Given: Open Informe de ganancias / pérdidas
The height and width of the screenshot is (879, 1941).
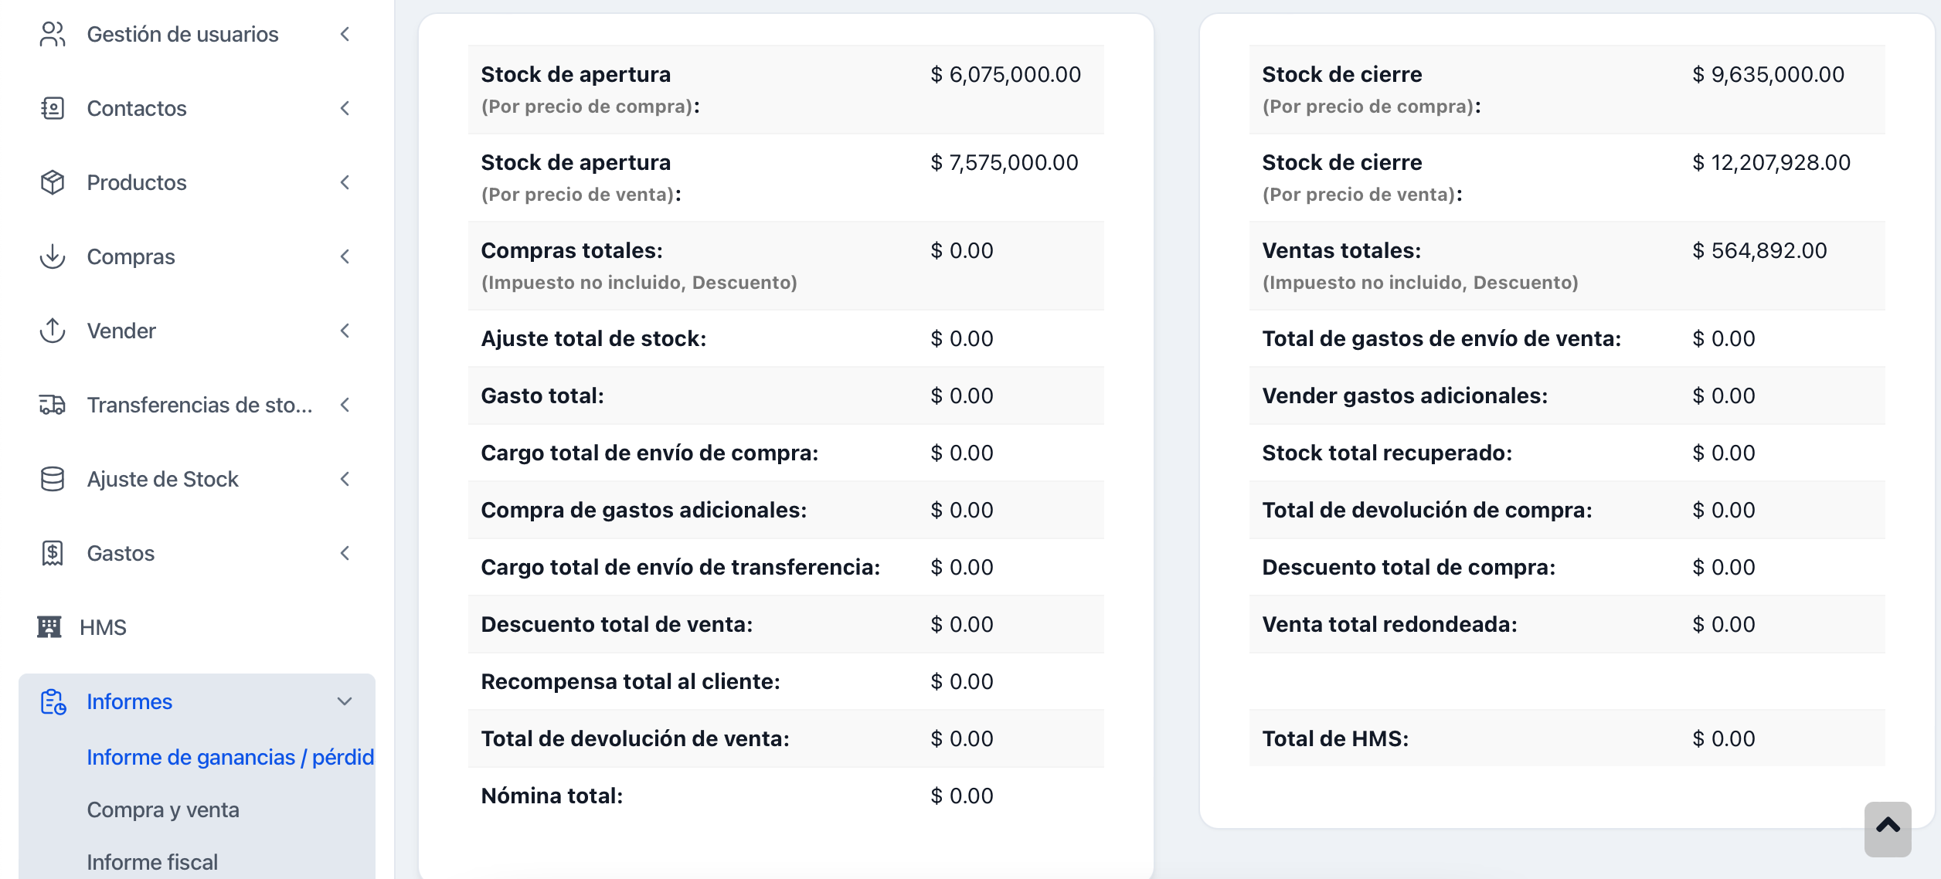Looking at the screenshot, I should pos(229,757).
